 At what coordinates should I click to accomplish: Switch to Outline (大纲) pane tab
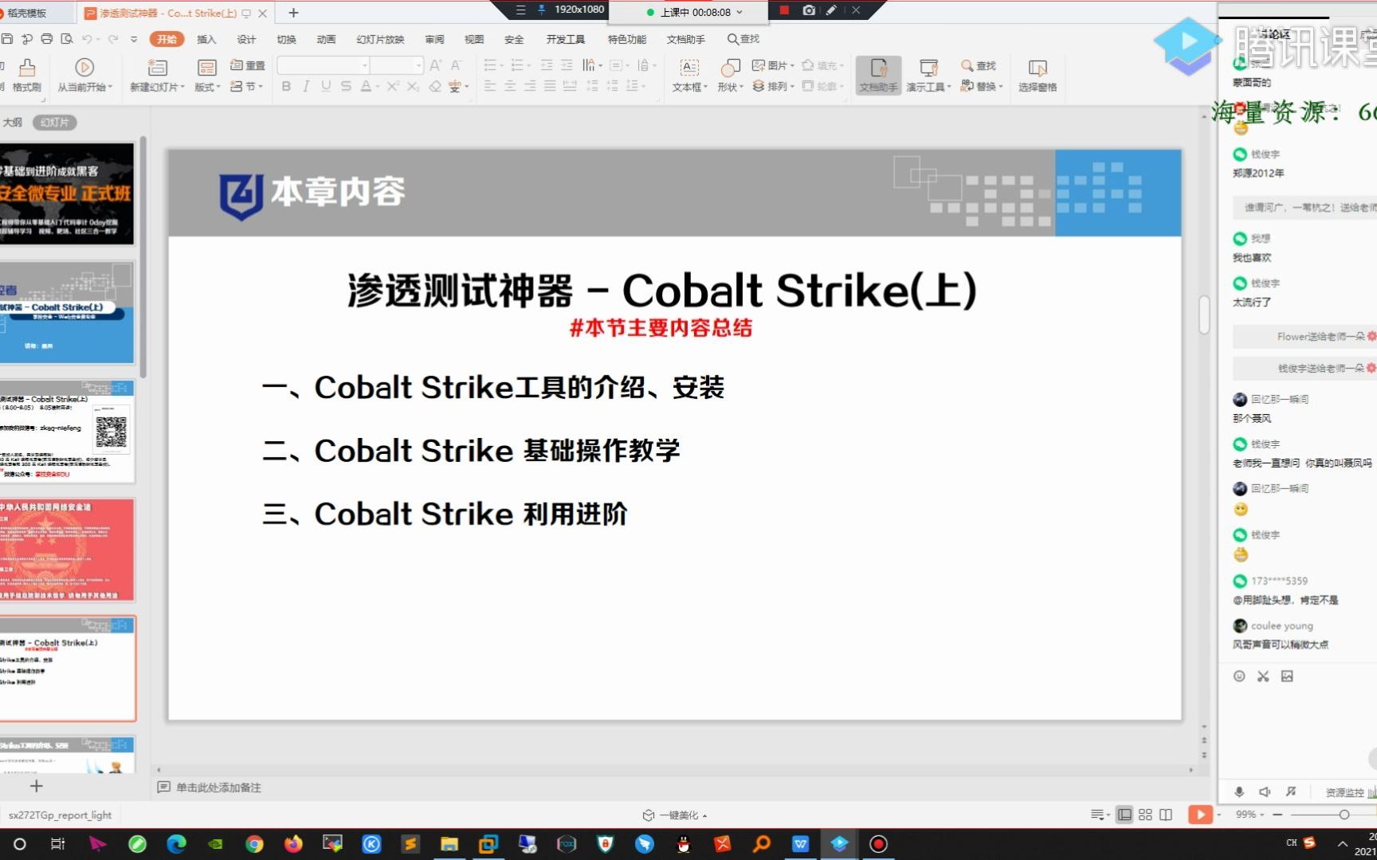coord(13,122)
